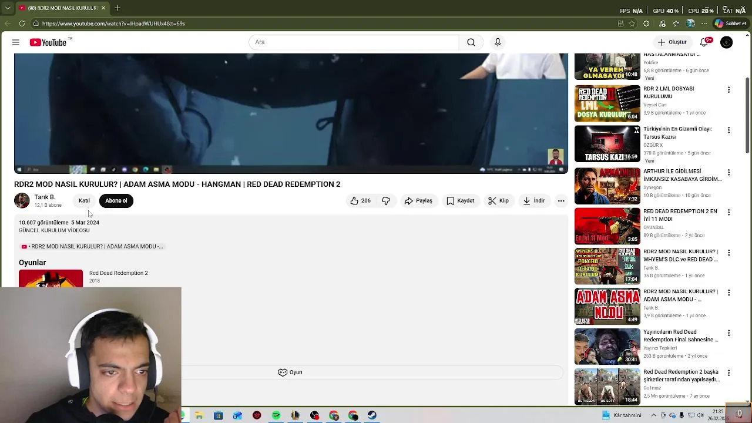752x423 pixels.
Task: Add this page to favorites star
Action: pyautogui.click(x=632, y=23)
